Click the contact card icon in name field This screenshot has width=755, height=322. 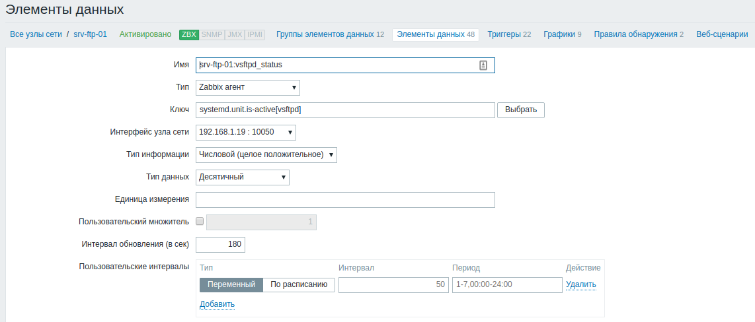coord(483,65)
